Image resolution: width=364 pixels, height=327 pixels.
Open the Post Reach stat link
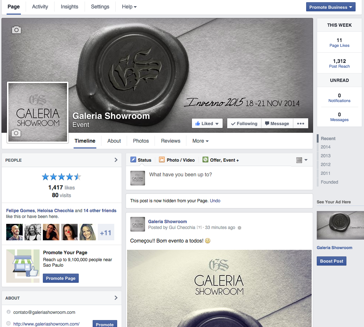[x=339, y=66]
